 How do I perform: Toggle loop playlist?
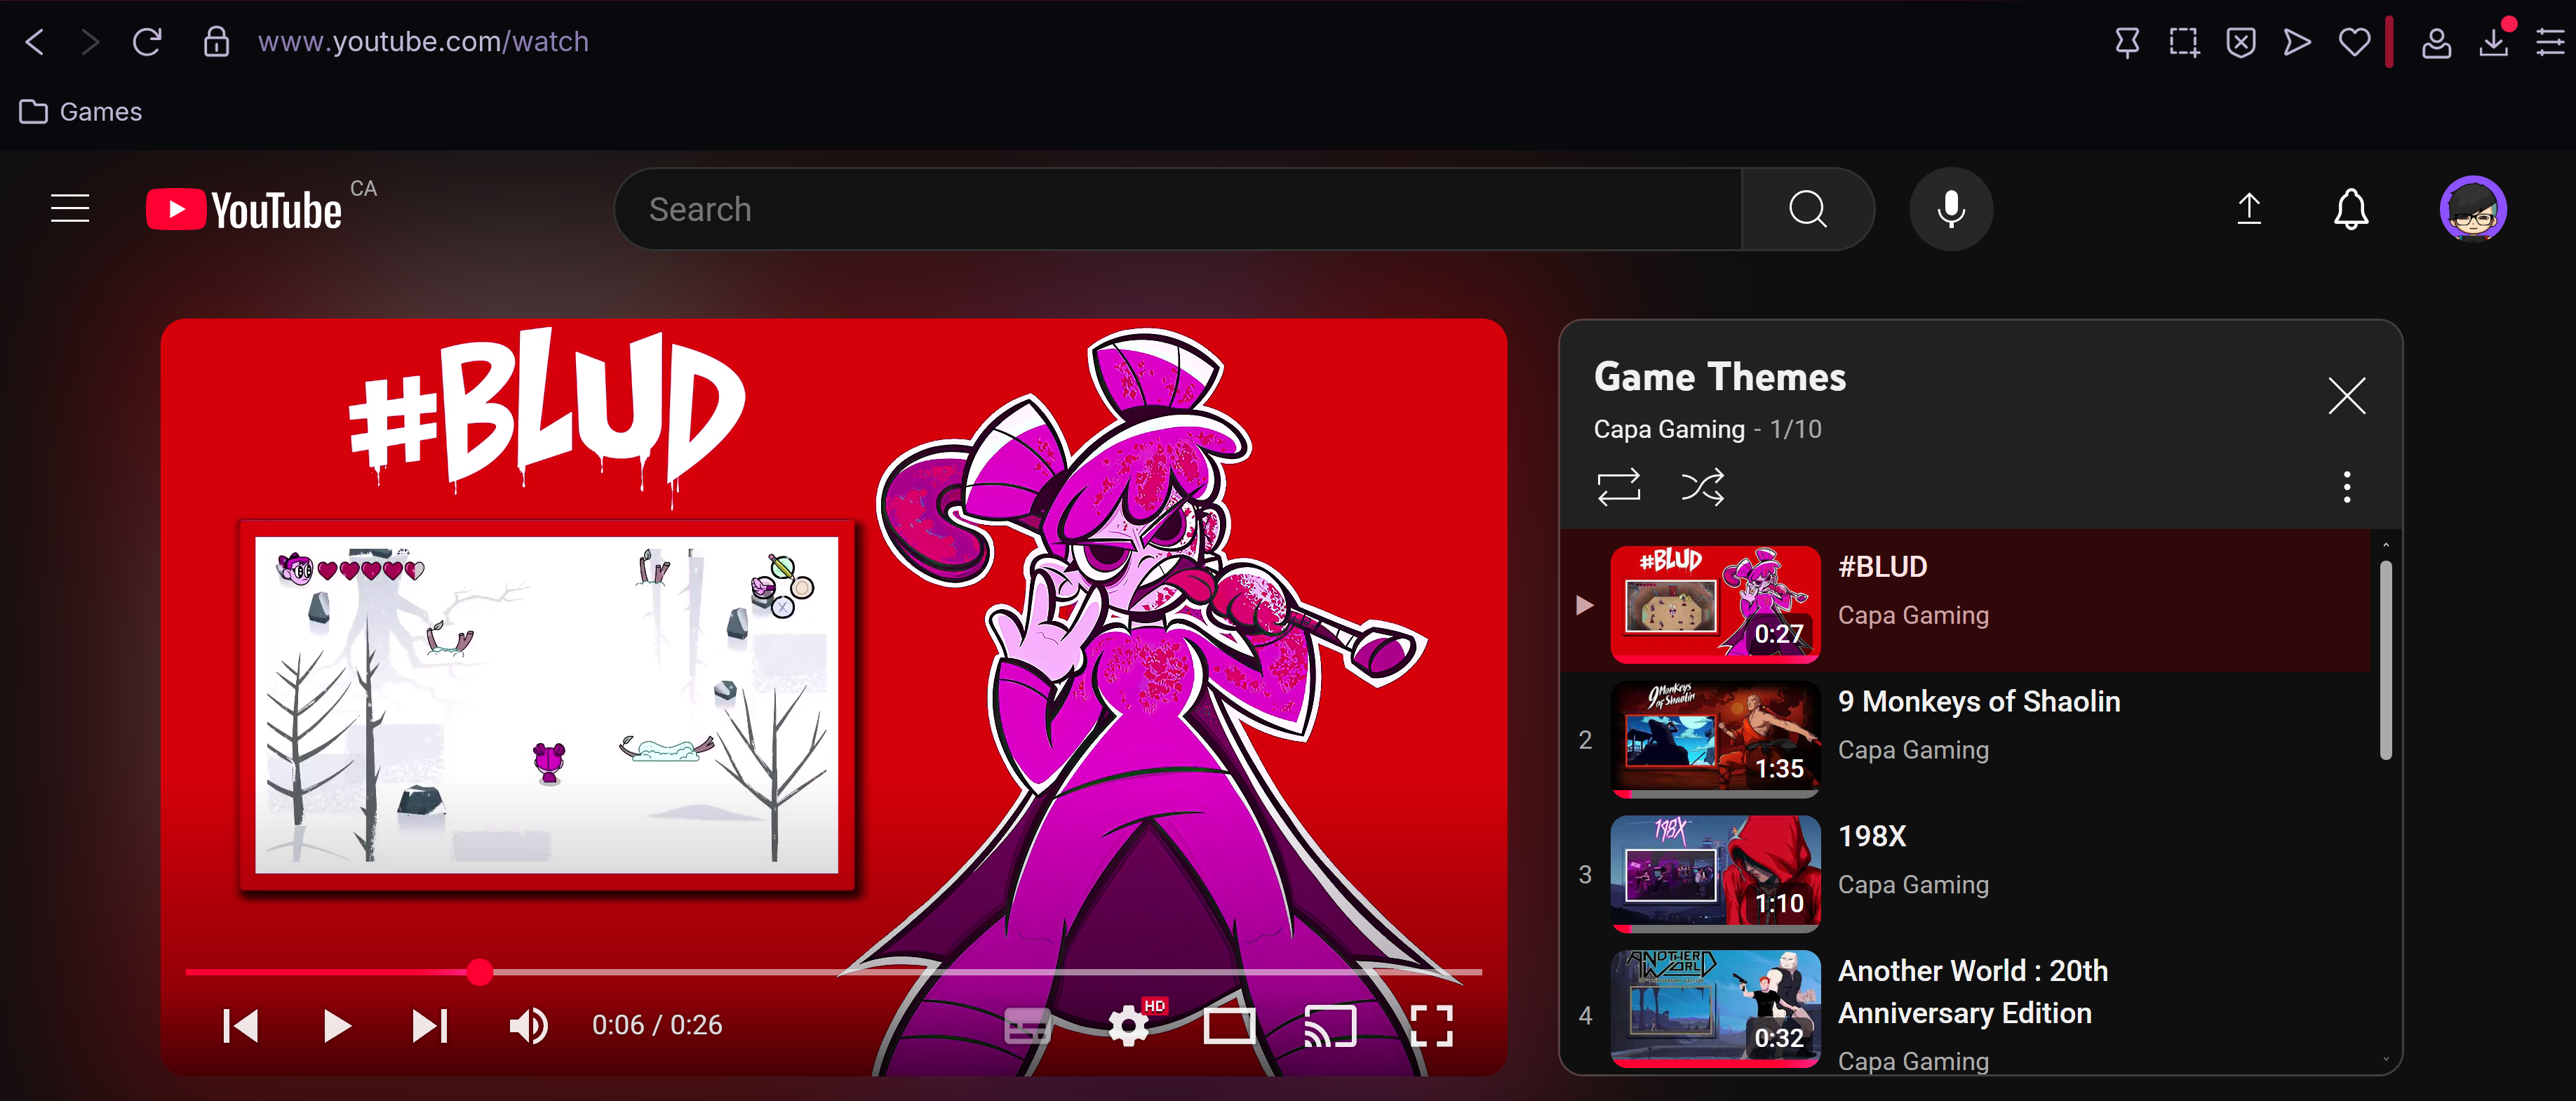click(1618, 487)
